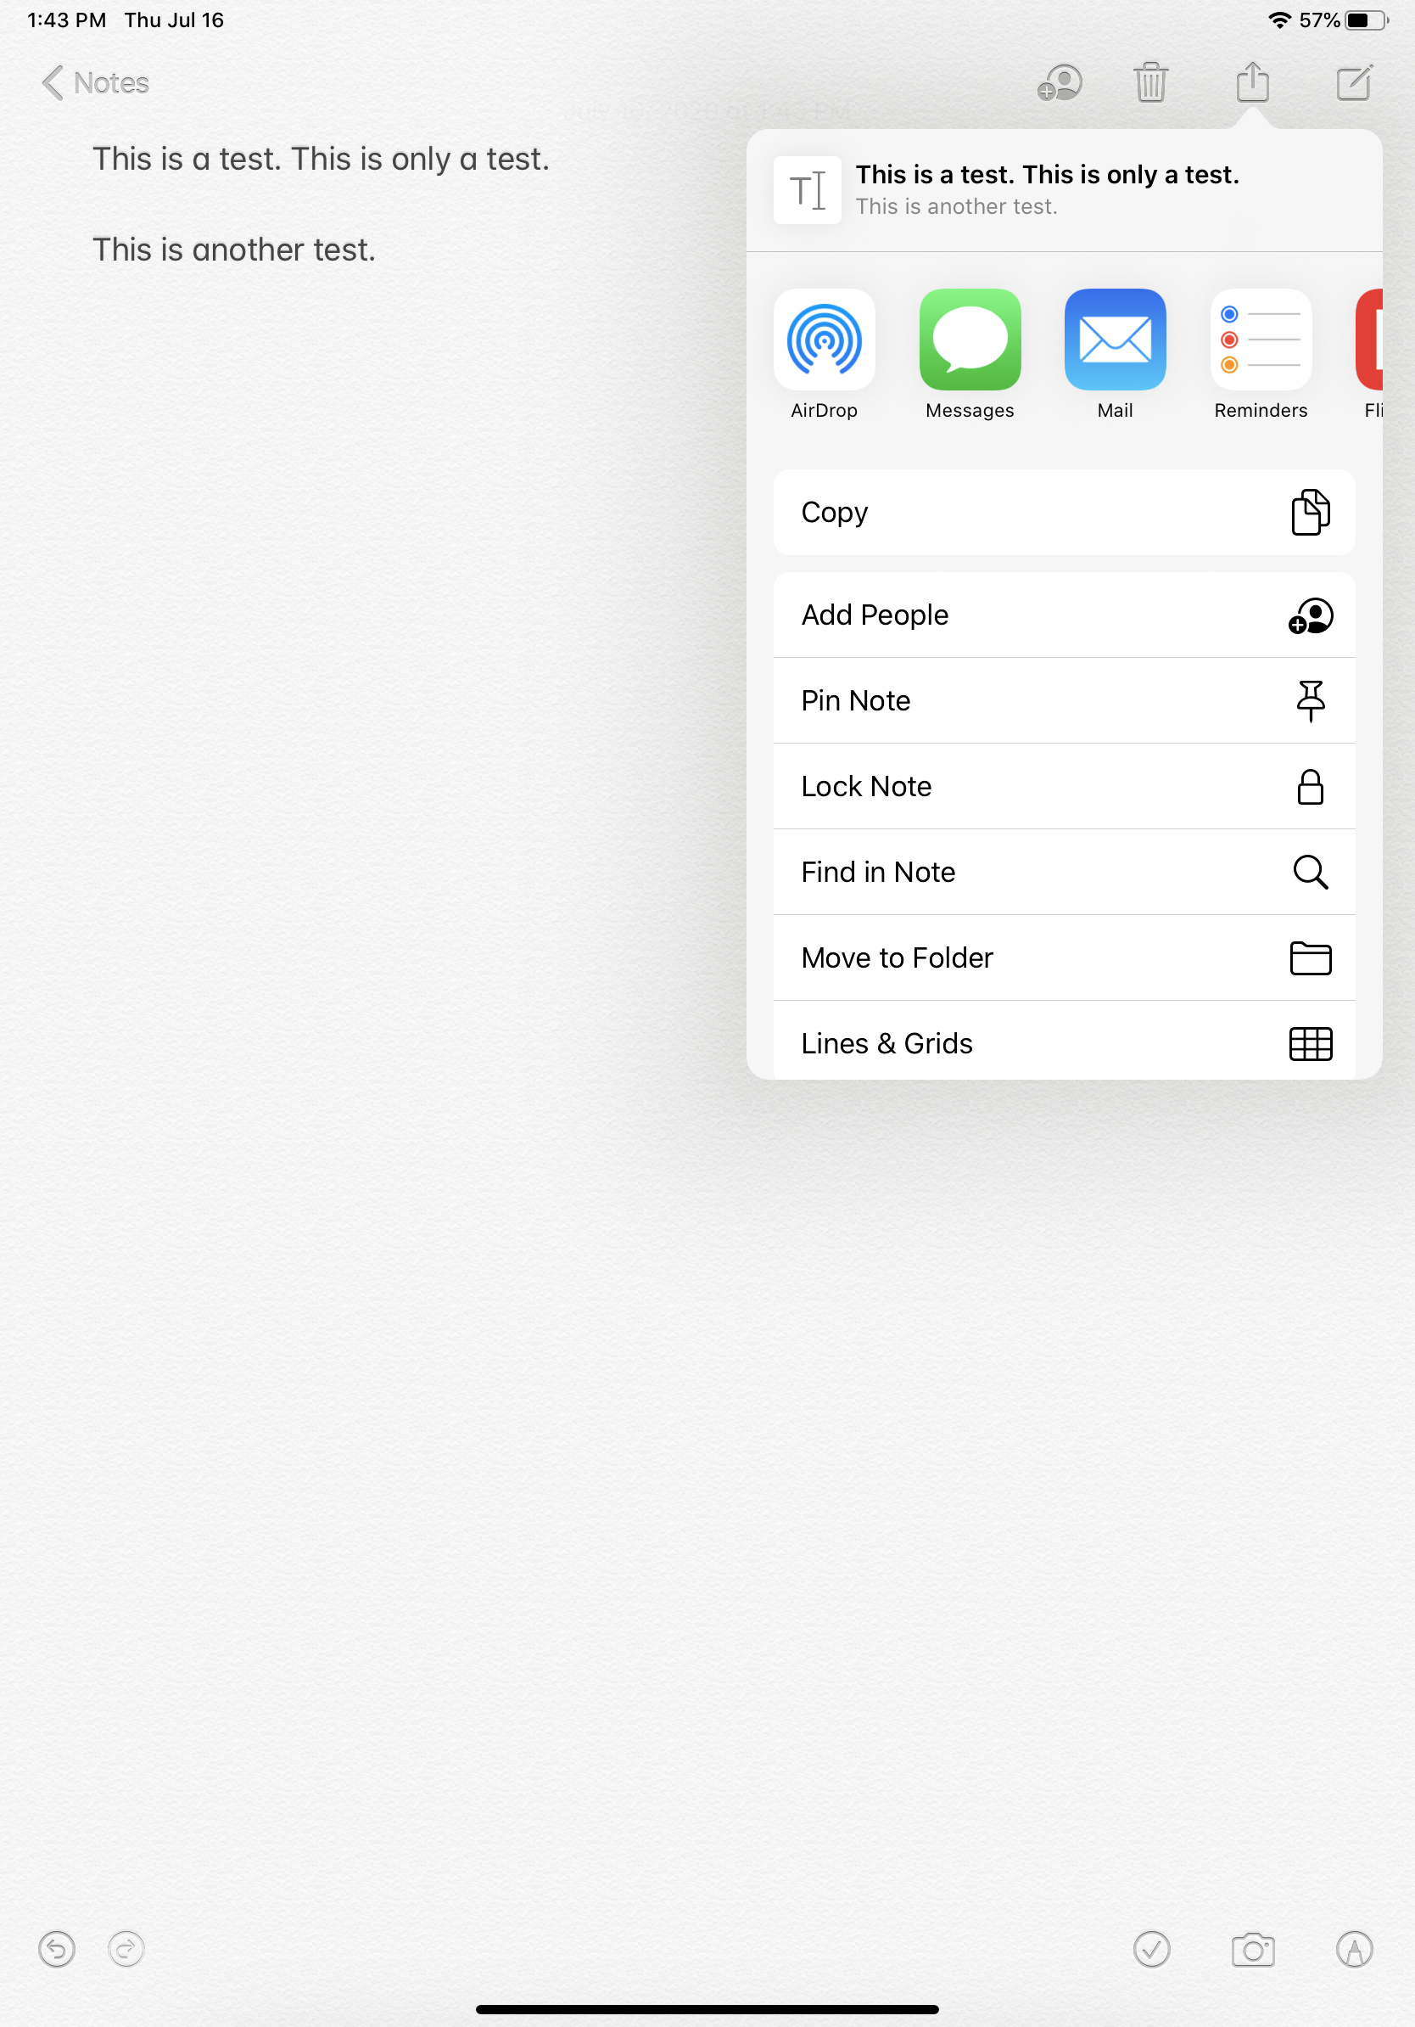Insert a checklist with the checkmark icon
The height and width of the screenshot is (2027, 1415).
(1151, 1949)
